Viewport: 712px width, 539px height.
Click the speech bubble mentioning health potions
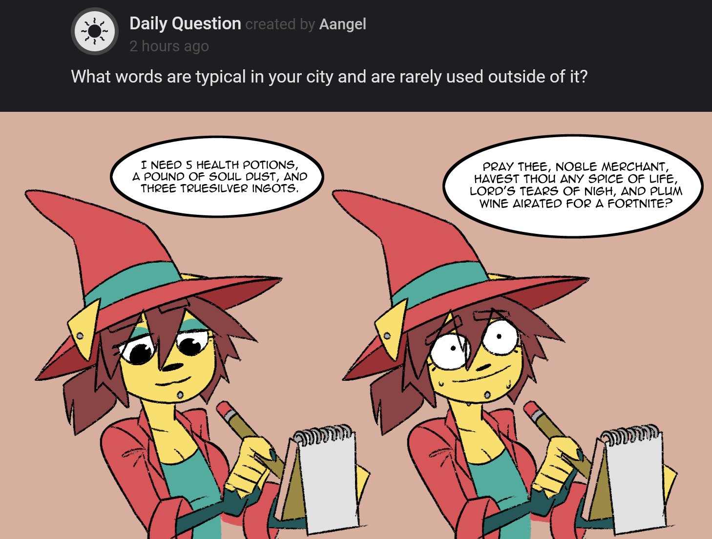tap(217, 177)
